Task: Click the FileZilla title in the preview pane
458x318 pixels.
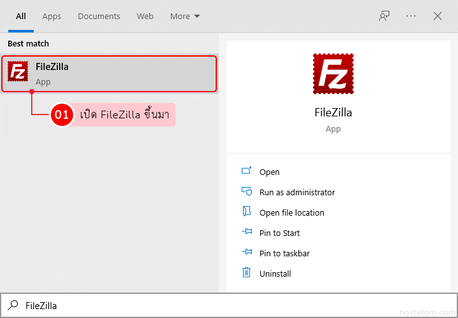Action: coord(333,113)
